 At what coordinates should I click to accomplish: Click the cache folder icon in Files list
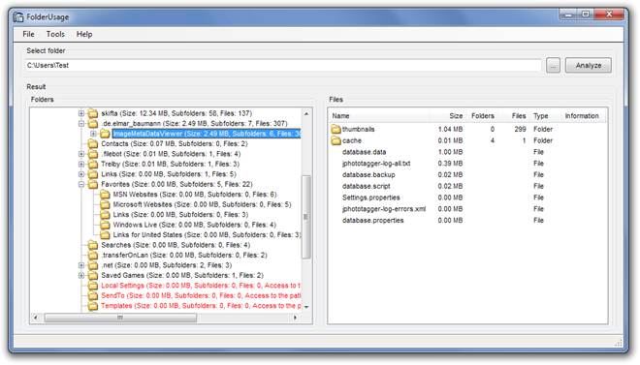coord(336,140)
